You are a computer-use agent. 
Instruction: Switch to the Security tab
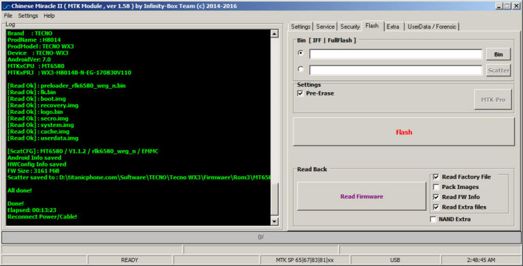pyautogui.click(x=350, y=27)
